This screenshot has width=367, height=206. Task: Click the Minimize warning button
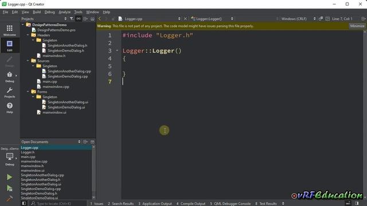tap(357, 26)
